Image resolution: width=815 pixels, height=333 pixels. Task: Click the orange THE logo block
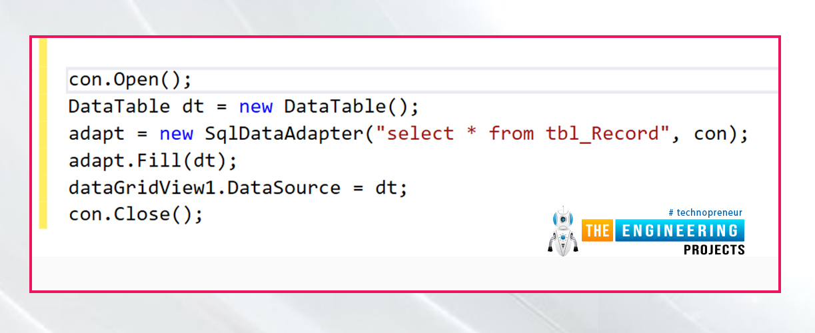click(x=598, y=231)
